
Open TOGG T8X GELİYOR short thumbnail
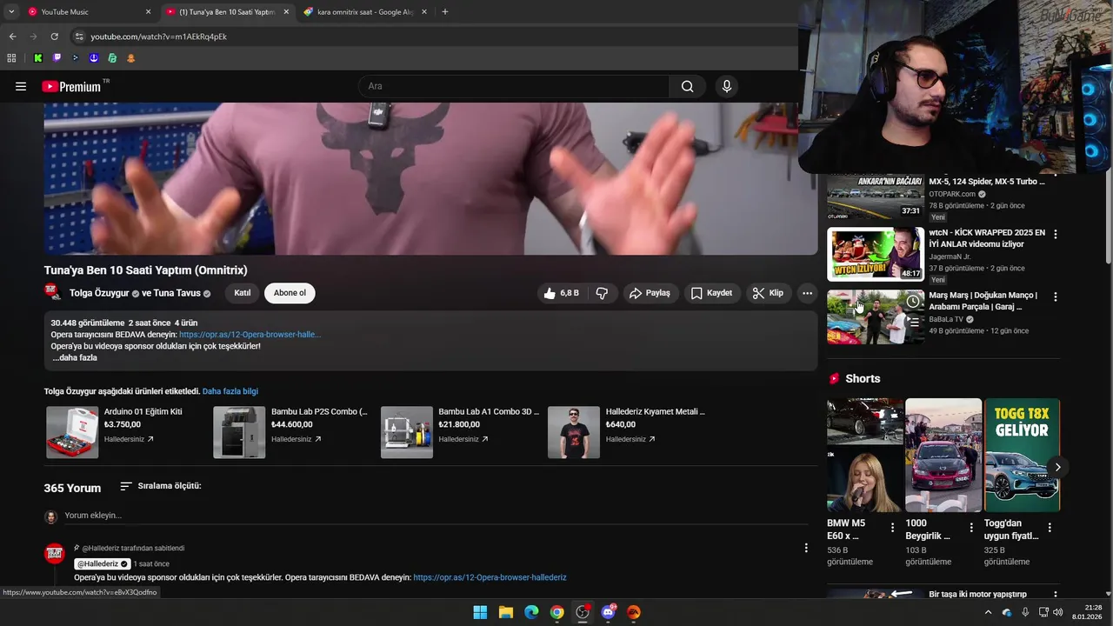click(x=1022, y=455)
